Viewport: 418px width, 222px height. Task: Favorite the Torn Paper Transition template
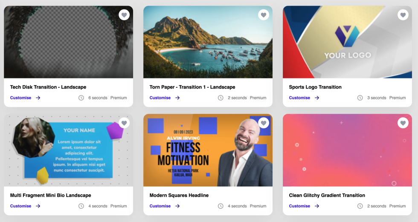[264, 15]
